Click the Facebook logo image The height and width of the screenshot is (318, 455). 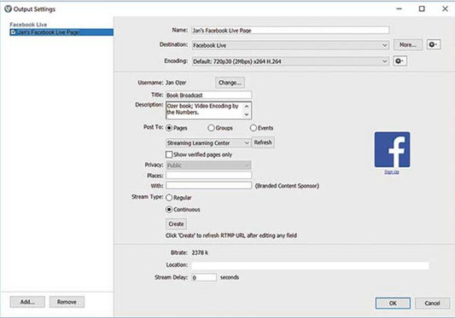point(392,149)
